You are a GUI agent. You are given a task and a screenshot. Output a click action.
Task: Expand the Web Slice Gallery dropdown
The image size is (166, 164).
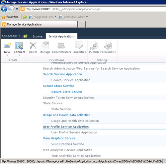[x=87, y=17]
